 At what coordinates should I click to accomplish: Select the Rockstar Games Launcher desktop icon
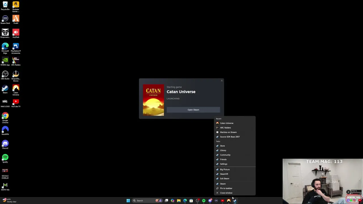click(16, 7)
